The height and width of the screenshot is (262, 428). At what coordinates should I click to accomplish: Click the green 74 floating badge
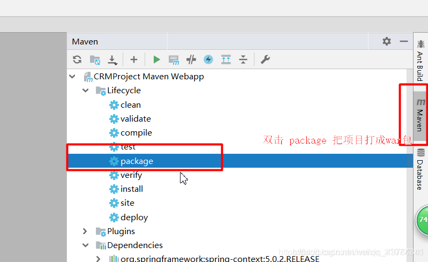coord(422,220)
